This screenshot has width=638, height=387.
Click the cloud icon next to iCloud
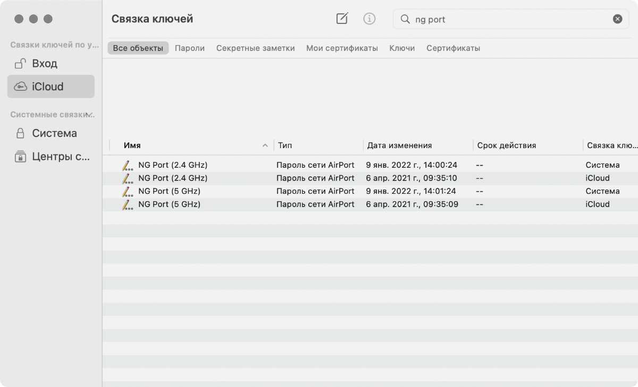tap(20, 87)
